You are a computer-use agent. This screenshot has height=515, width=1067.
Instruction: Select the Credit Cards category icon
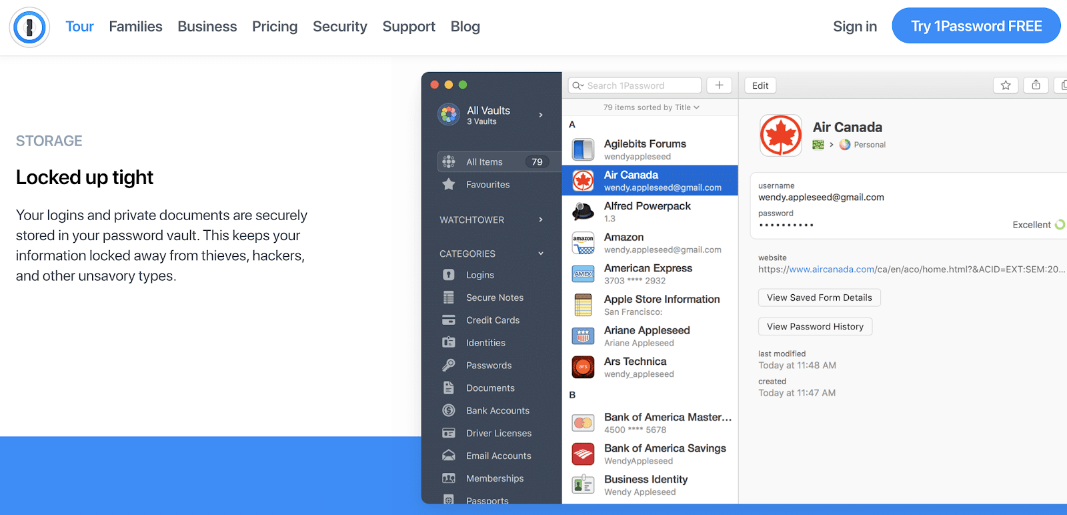pos(449,320)
